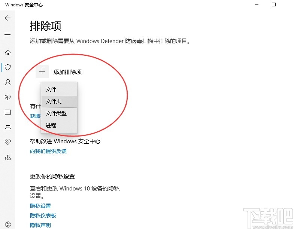
Task: Choose 进程 from the dropdown menu
Action: click(59, 125)
